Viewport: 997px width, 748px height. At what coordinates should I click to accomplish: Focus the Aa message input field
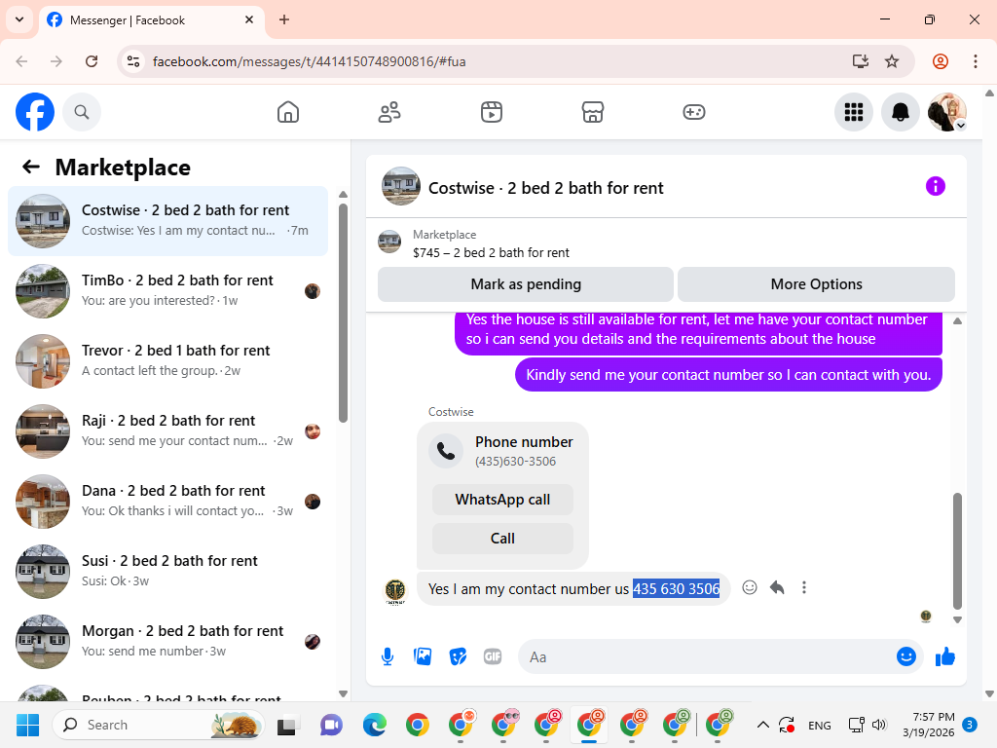coord(709,656)
